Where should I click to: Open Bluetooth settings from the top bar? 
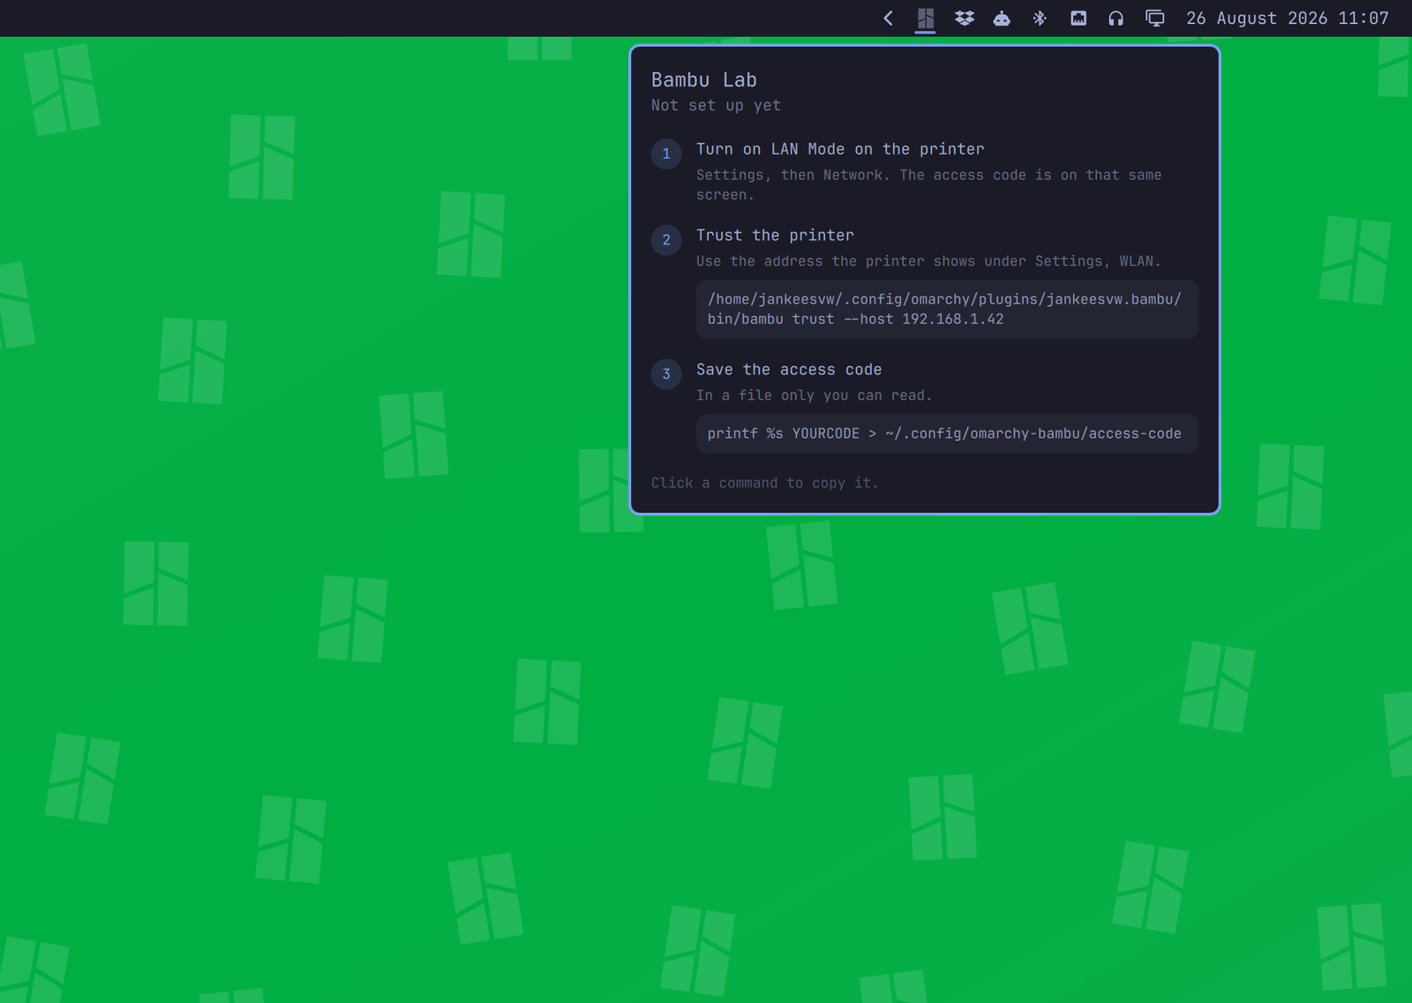1040,18
